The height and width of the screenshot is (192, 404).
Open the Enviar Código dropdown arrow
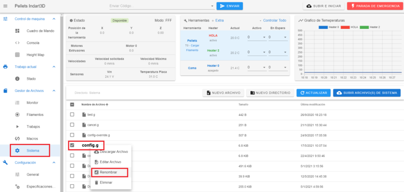[x=212, y=6]
